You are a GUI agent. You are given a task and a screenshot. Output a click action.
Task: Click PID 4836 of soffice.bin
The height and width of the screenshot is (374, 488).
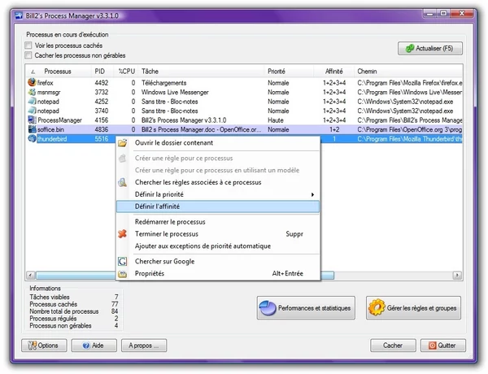(x=102, y=129)
